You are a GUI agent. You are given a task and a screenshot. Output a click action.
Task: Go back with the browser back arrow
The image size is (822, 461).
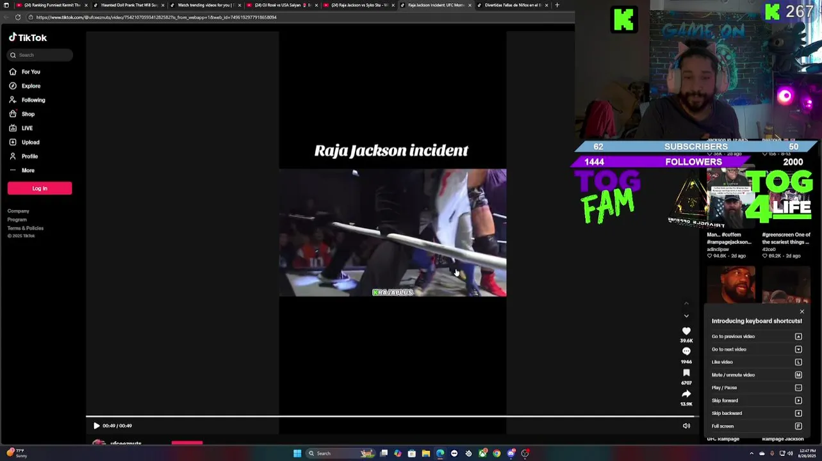[5, 17]
